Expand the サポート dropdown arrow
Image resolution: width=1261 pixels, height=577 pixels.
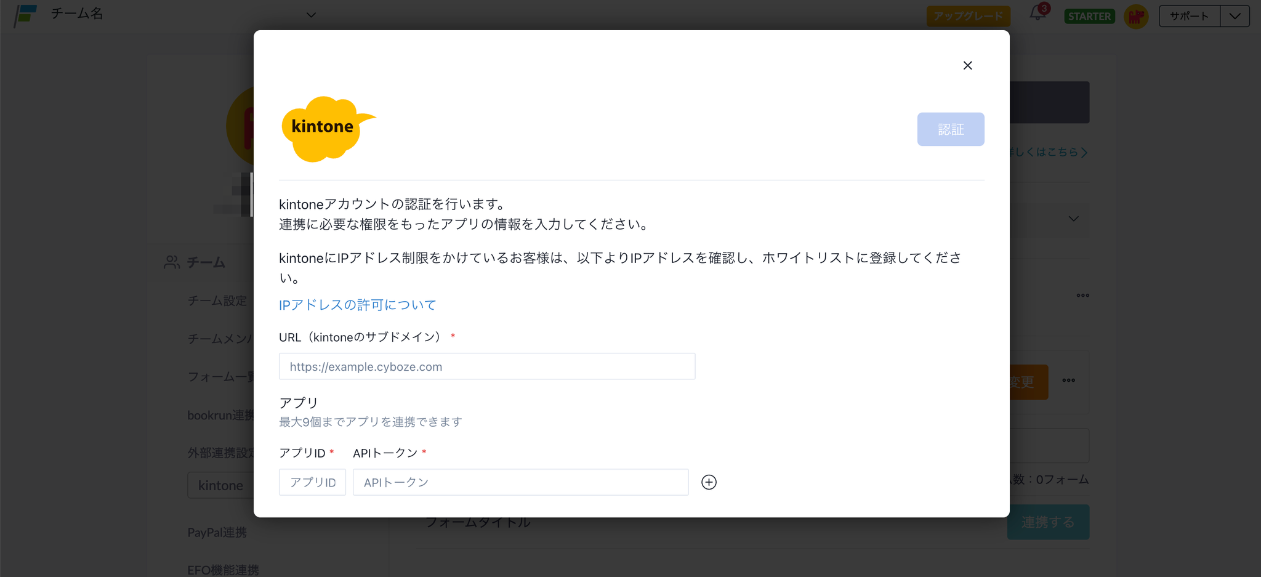click(1235, 16)
